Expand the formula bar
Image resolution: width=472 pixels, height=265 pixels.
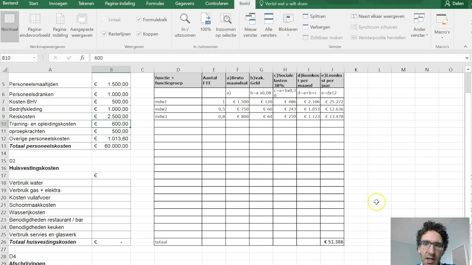coord(467,58)
